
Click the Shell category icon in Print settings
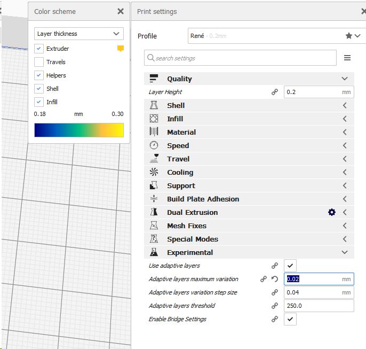point(154,105)
